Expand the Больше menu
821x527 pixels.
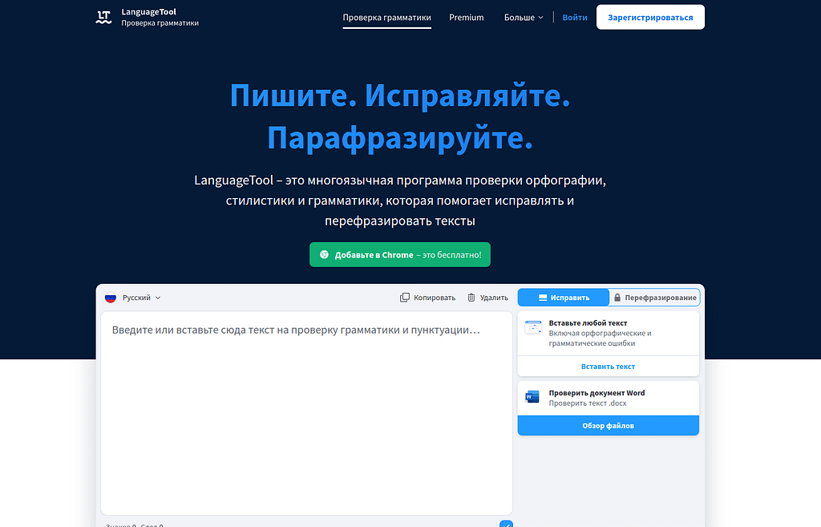(524, 18)
